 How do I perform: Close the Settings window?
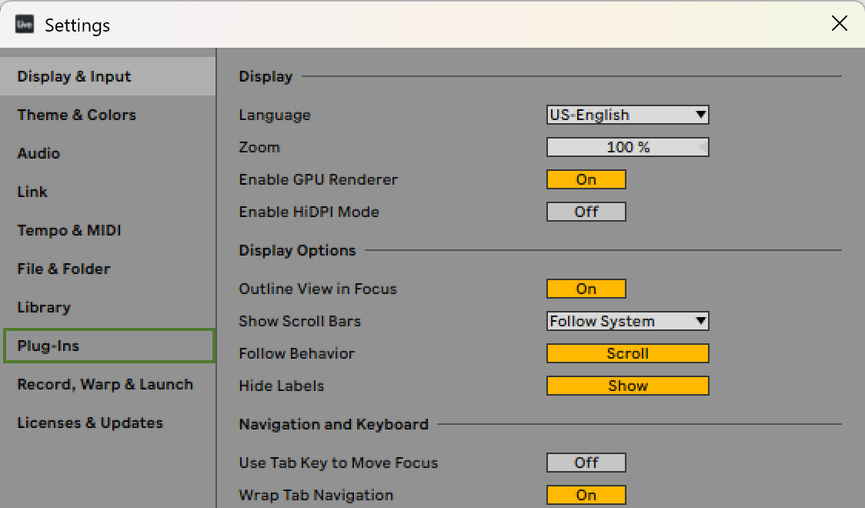(x=839, y=23)
